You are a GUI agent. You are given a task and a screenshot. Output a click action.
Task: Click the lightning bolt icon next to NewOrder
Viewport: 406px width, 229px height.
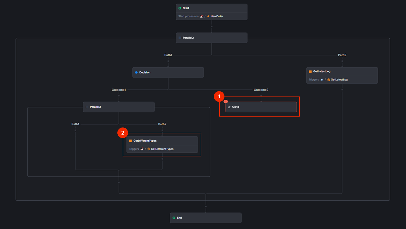coord(208,16)
